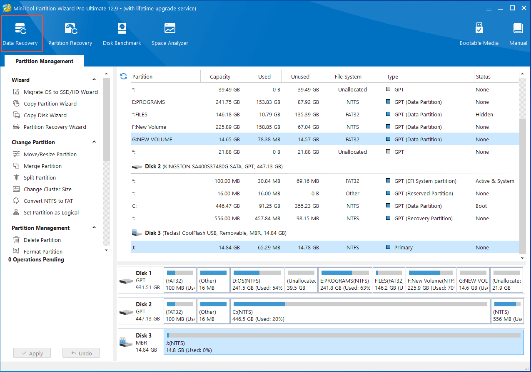
Task: Select the C: boot partition row
Action: [325, 206]
